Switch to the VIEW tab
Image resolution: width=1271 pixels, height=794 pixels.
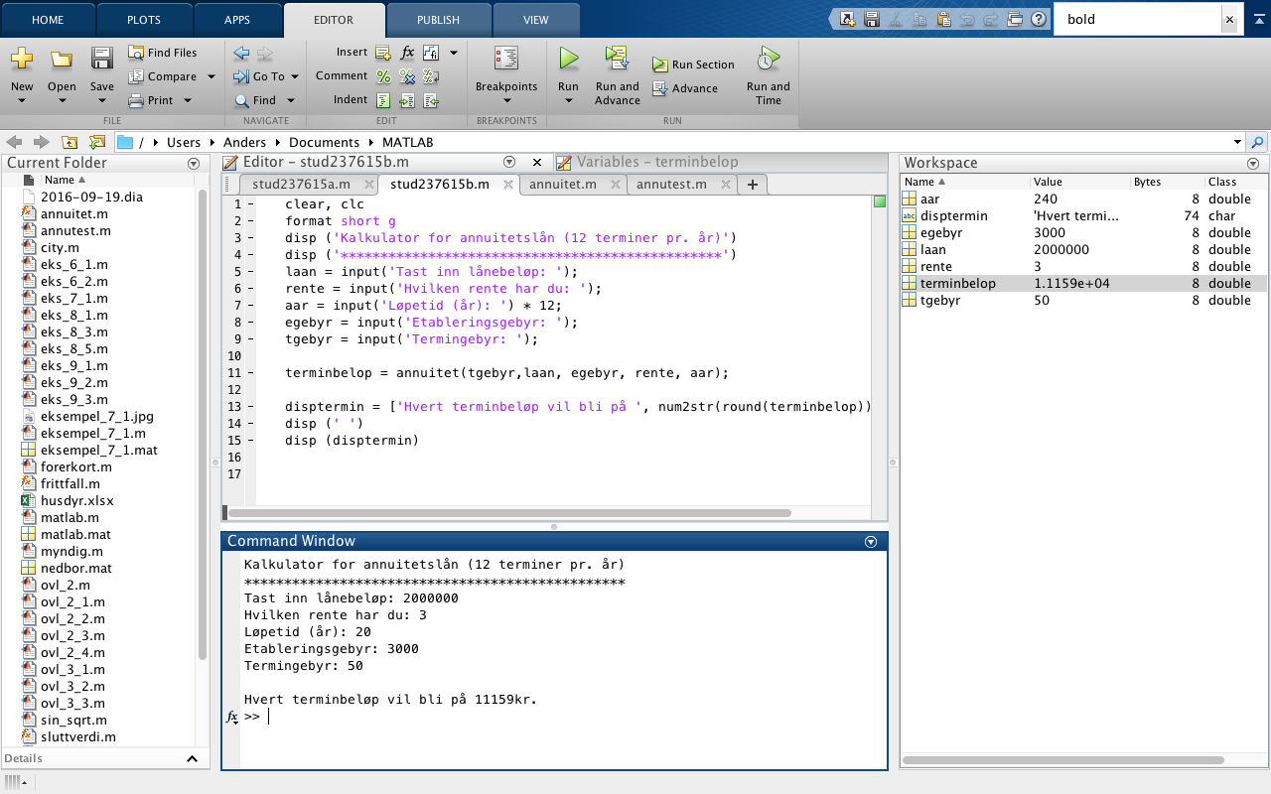click(536, 19)
